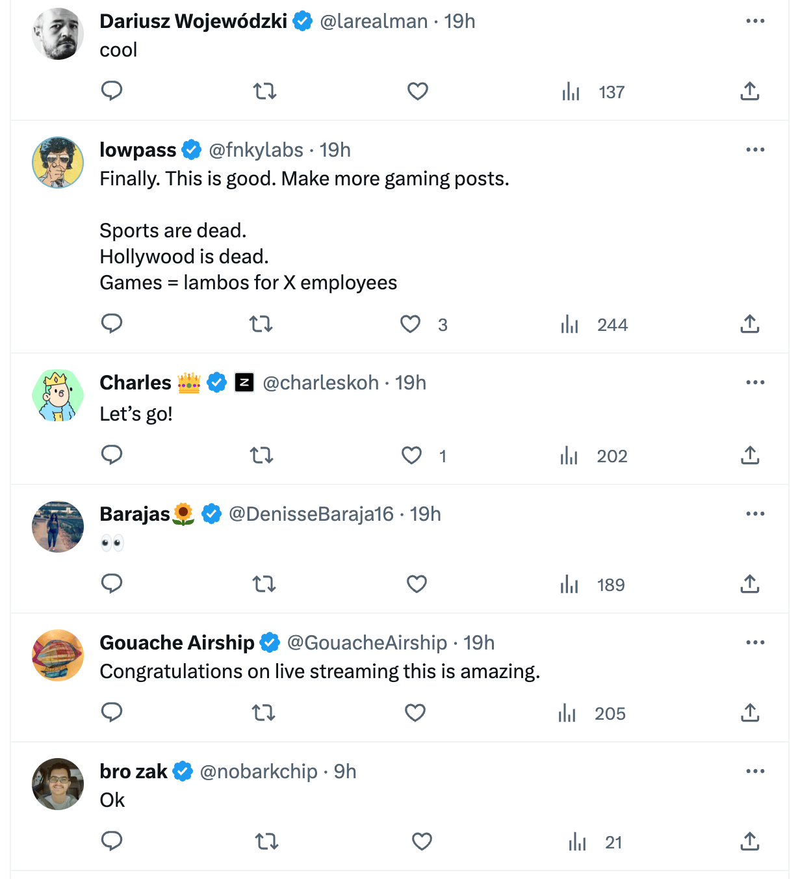Share Charles's tweet via share icon
Image resolution: width=798 pixels, height=879 pixels.
coord(750,455)
